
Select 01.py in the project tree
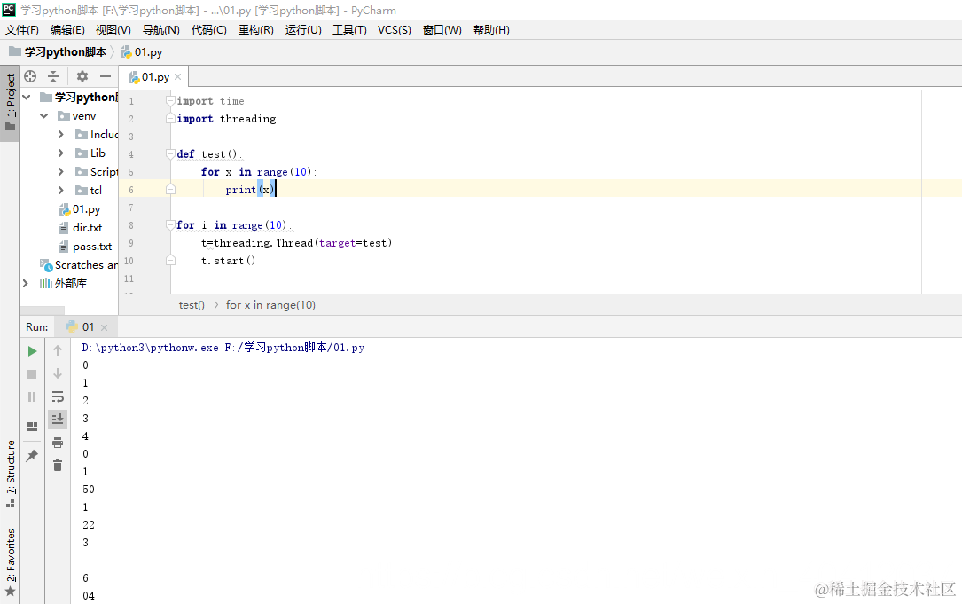80,209
